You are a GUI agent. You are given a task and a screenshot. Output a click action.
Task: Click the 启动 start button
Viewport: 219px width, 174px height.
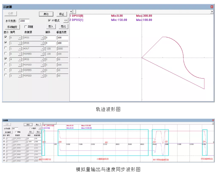point(46,14)
